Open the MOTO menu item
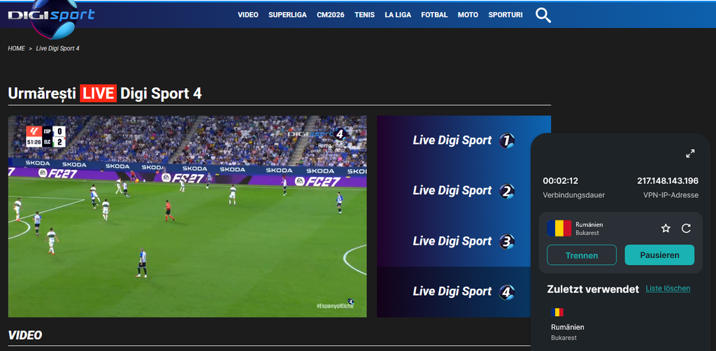The width and height of the screenshot is (716, 351). point(468,15)
